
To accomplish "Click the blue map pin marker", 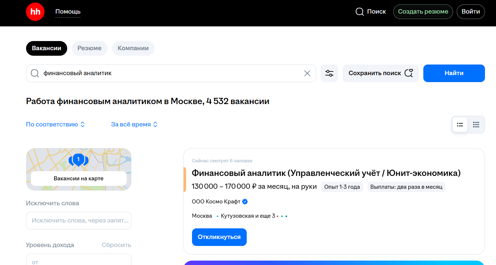I will coord(78,160).
